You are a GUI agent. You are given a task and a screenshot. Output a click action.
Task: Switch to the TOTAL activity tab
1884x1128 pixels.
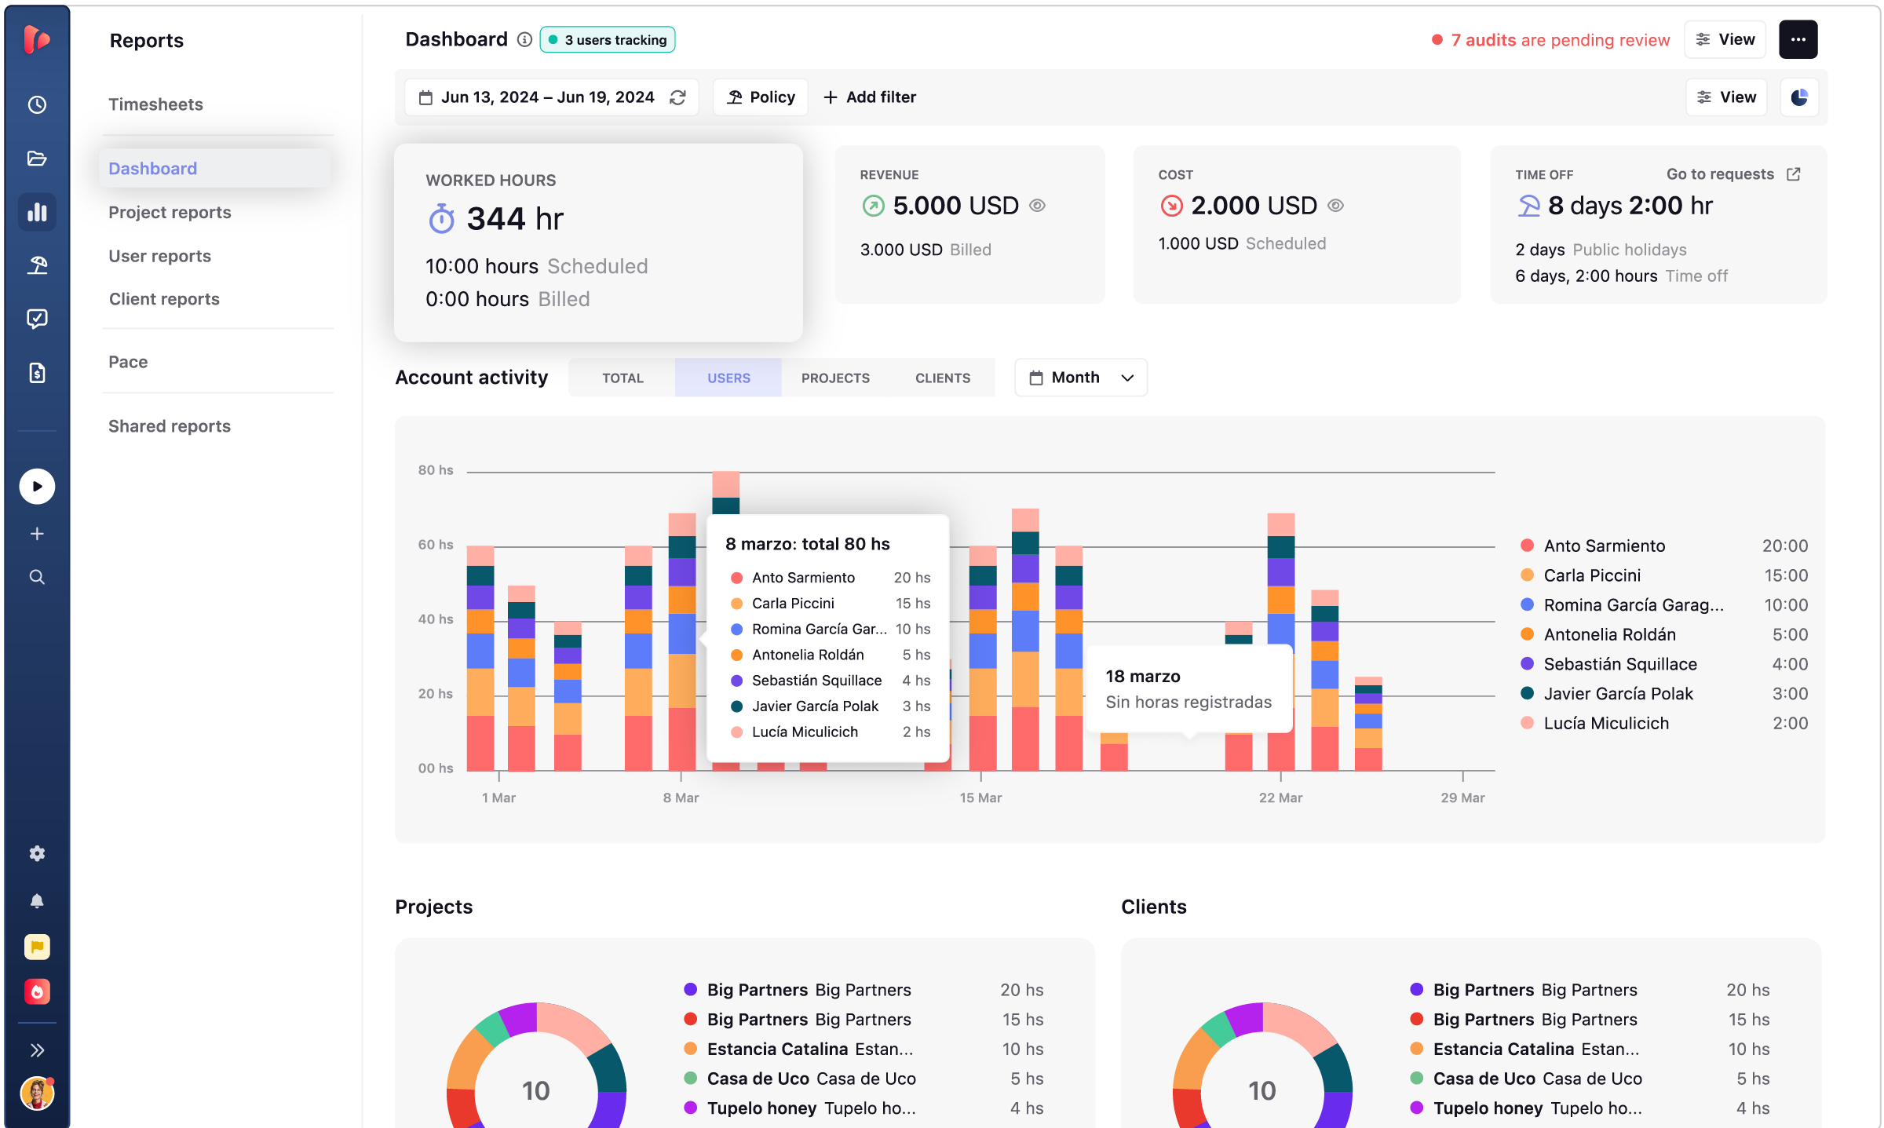tap(623, 378)
